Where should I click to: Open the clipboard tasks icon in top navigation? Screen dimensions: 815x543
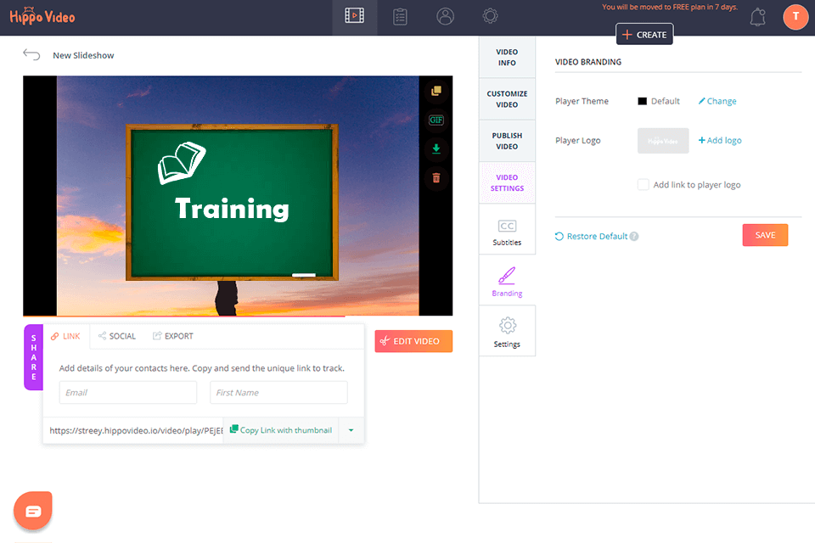pyautogui.click(x=400, y=16)
